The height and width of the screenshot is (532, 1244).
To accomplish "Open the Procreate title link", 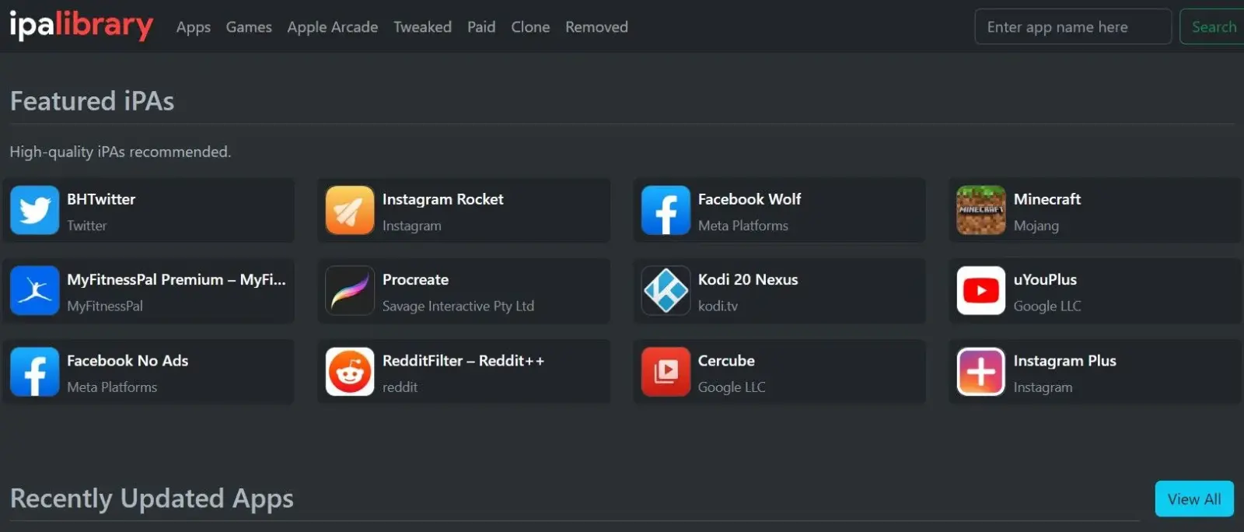I will (x=415, y=280).
